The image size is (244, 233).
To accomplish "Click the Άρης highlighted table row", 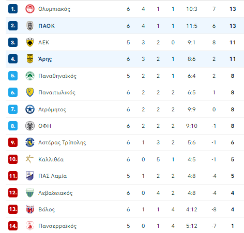I will tap(125, 59).
